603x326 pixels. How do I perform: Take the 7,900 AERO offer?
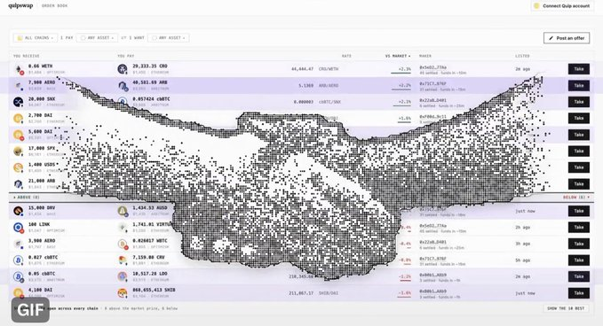pyautogui.click(x=579, y=86)
